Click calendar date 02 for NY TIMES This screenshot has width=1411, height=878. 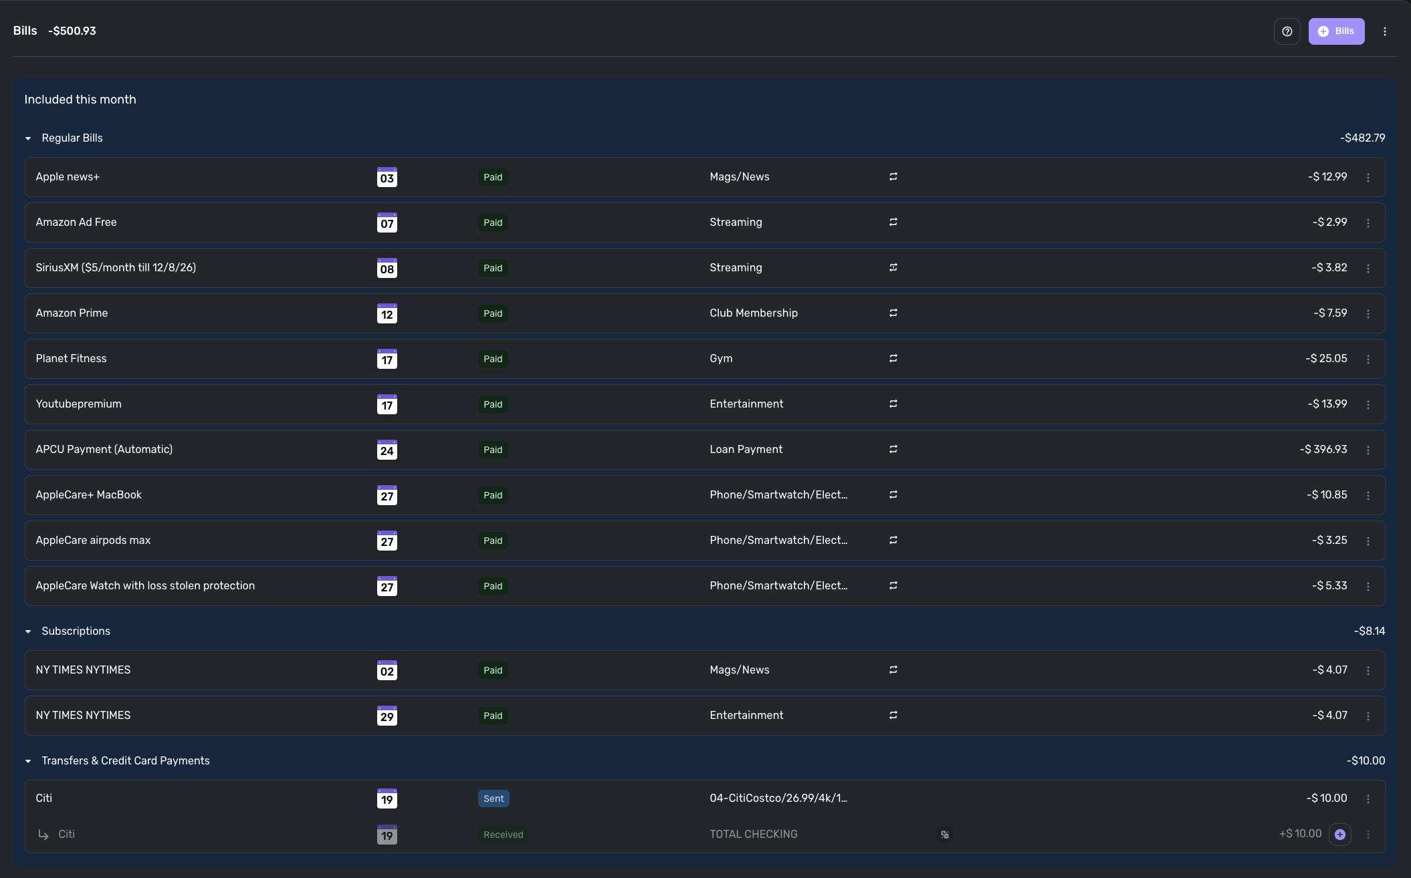[x=387, y=670]
